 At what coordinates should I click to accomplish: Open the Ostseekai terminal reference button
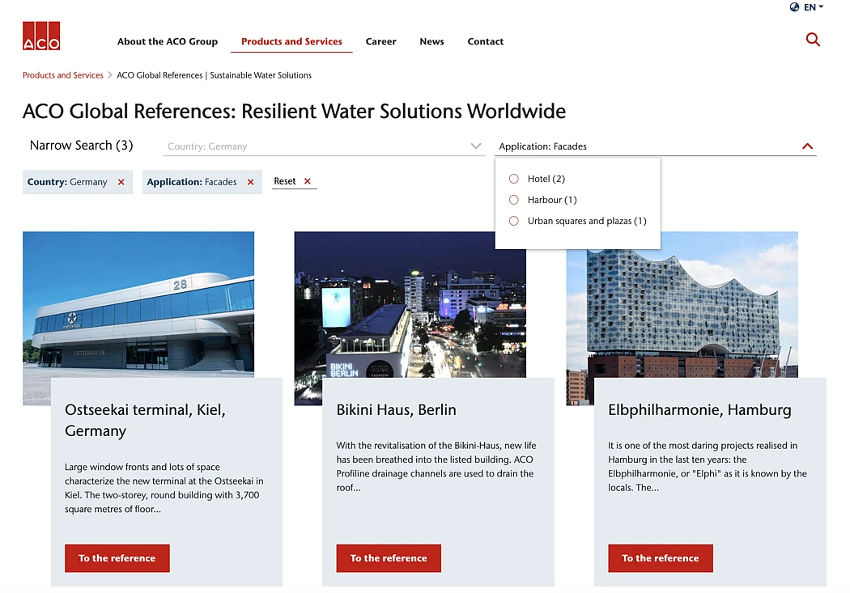[x=117, y=558]
